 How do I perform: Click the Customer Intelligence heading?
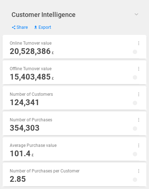tap(44, 15)
